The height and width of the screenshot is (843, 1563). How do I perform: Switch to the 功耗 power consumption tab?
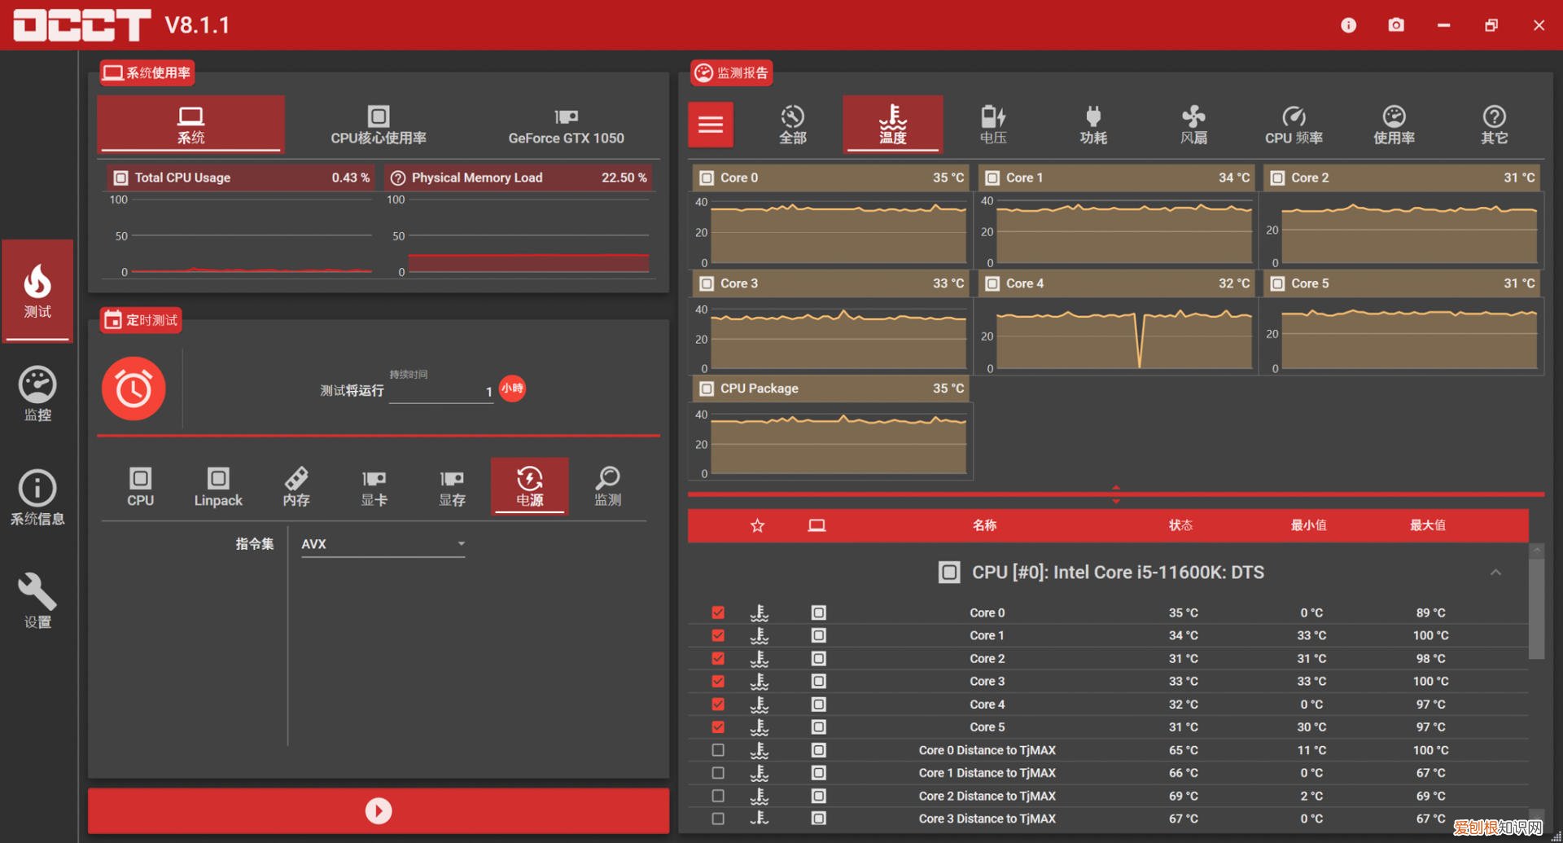[1093, 125]
